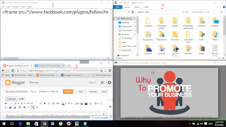Viewport: 226px width, 127px height.
Task: Open highlight color dropdown in Blogger
Action: [x=70, y=103]
